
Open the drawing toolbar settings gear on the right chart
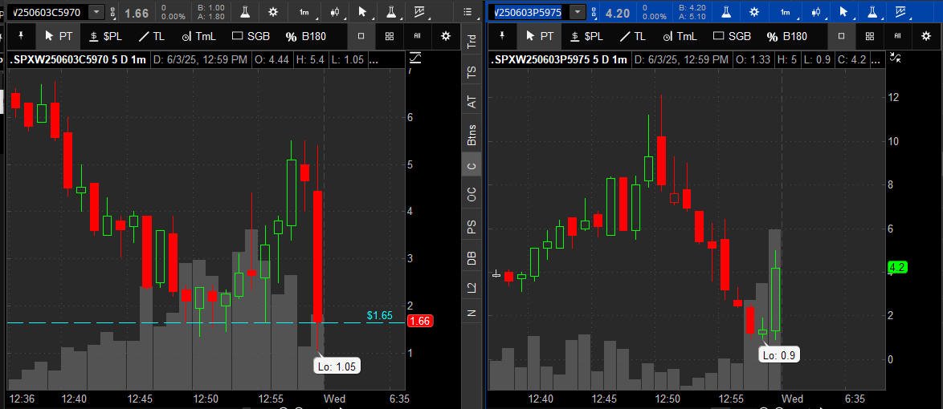click(926, 37)
